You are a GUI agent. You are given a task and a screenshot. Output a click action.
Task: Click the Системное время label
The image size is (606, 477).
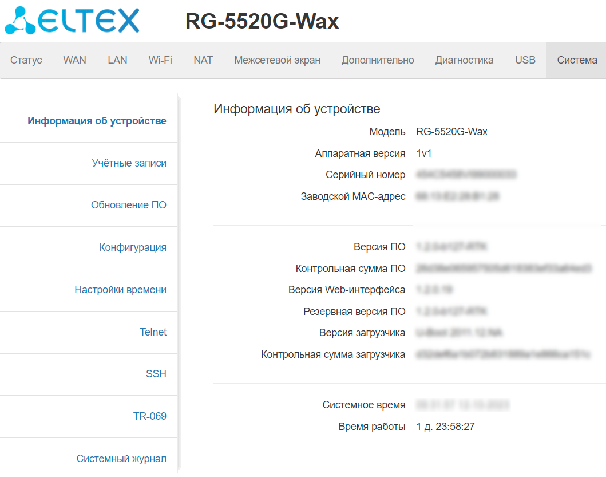[364, 405]
